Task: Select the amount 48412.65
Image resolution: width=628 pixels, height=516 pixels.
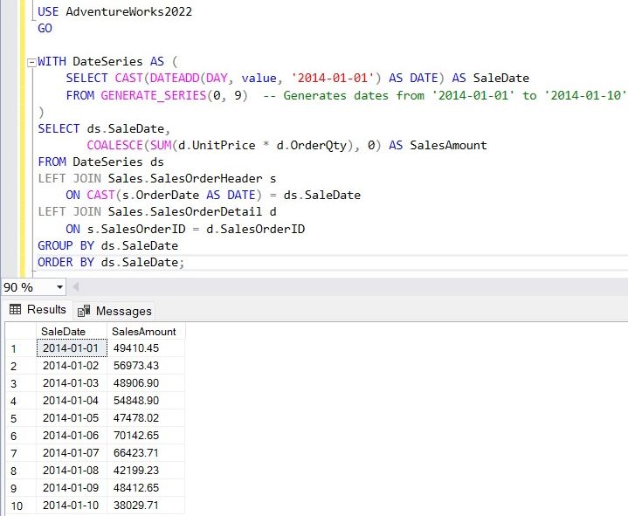Action: pyautogui.click(x=146, y=487)
